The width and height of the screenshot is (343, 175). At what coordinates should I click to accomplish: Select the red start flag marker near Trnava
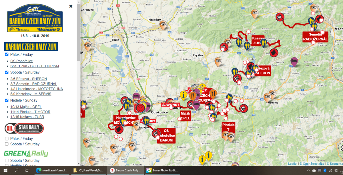(x=274, y=53)
